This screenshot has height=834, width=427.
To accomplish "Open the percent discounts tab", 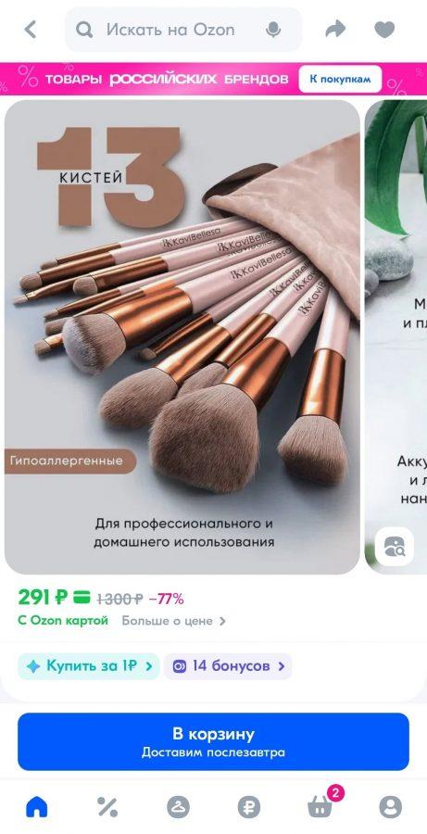I will (107, 807).
